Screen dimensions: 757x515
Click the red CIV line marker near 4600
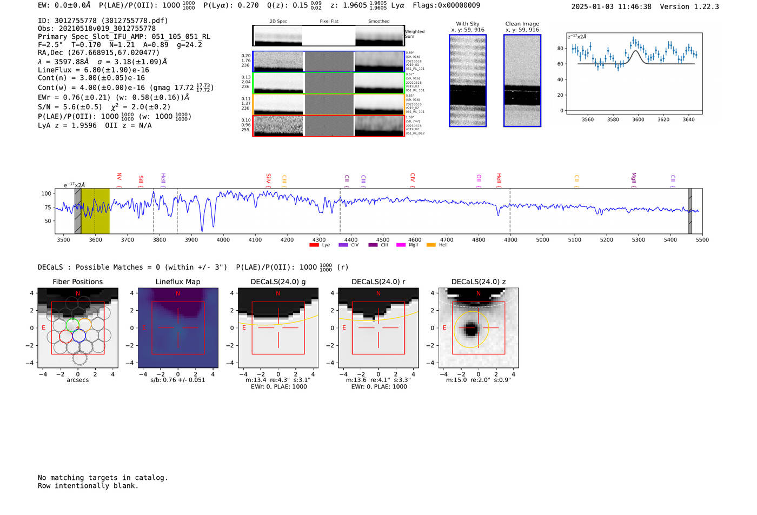click(413, 179)
